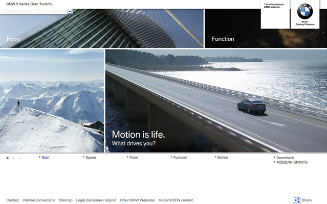Click the Motion is life bridge image
The height and width of the screenshot is (204, 327).
pyautogui.click(x=216, y=101)
